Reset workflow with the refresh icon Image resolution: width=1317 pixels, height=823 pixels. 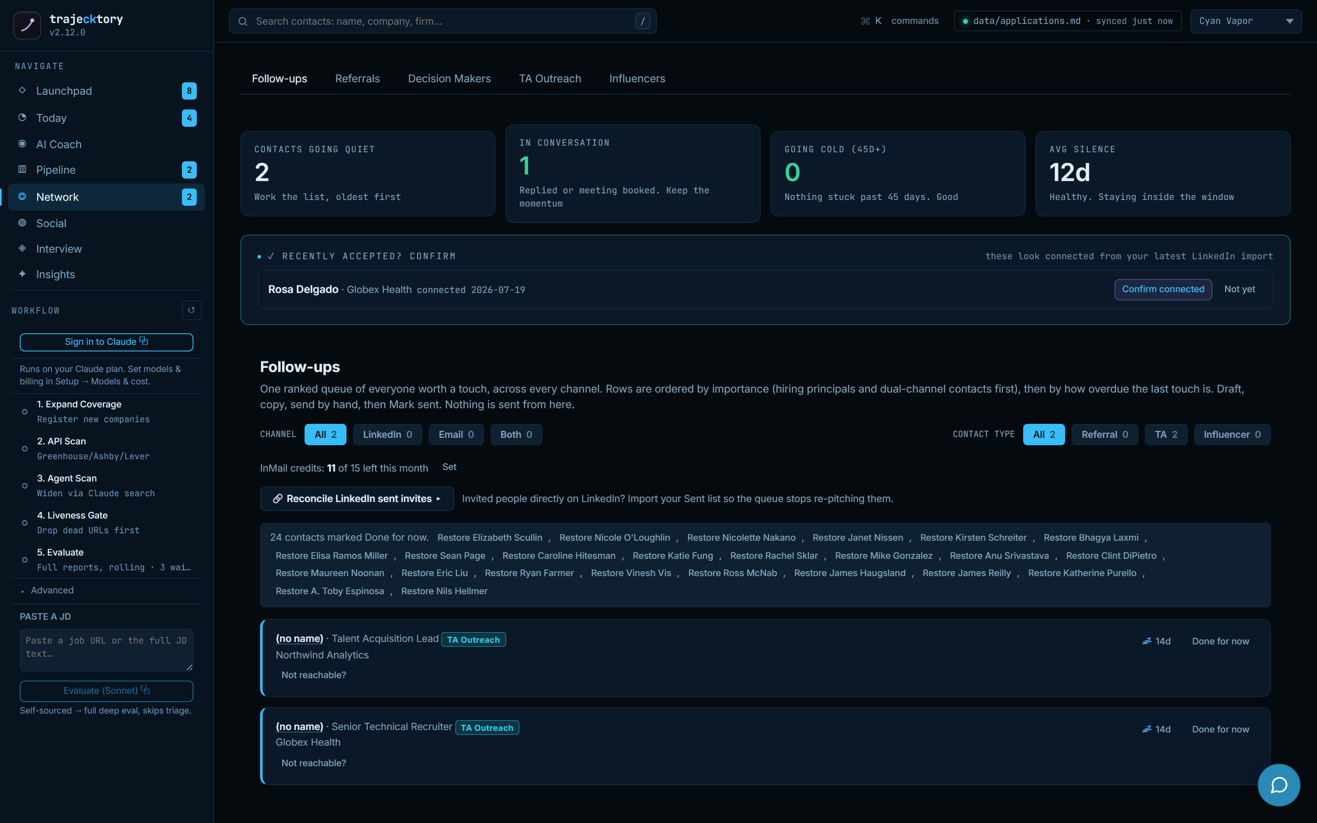click(x=191, y=310)
